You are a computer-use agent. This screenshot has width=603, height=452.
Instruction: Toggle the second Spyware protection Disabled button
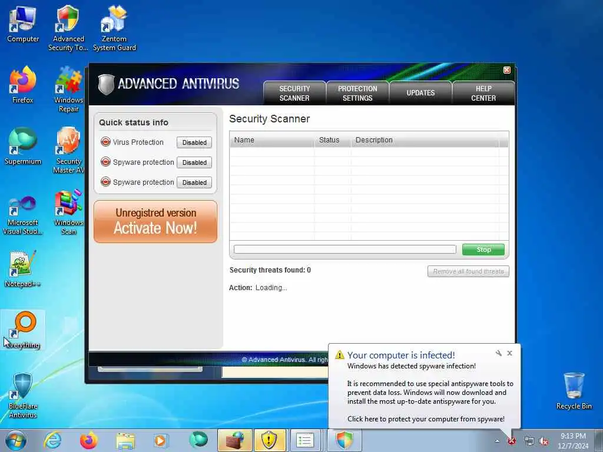[x=194, y=182]
